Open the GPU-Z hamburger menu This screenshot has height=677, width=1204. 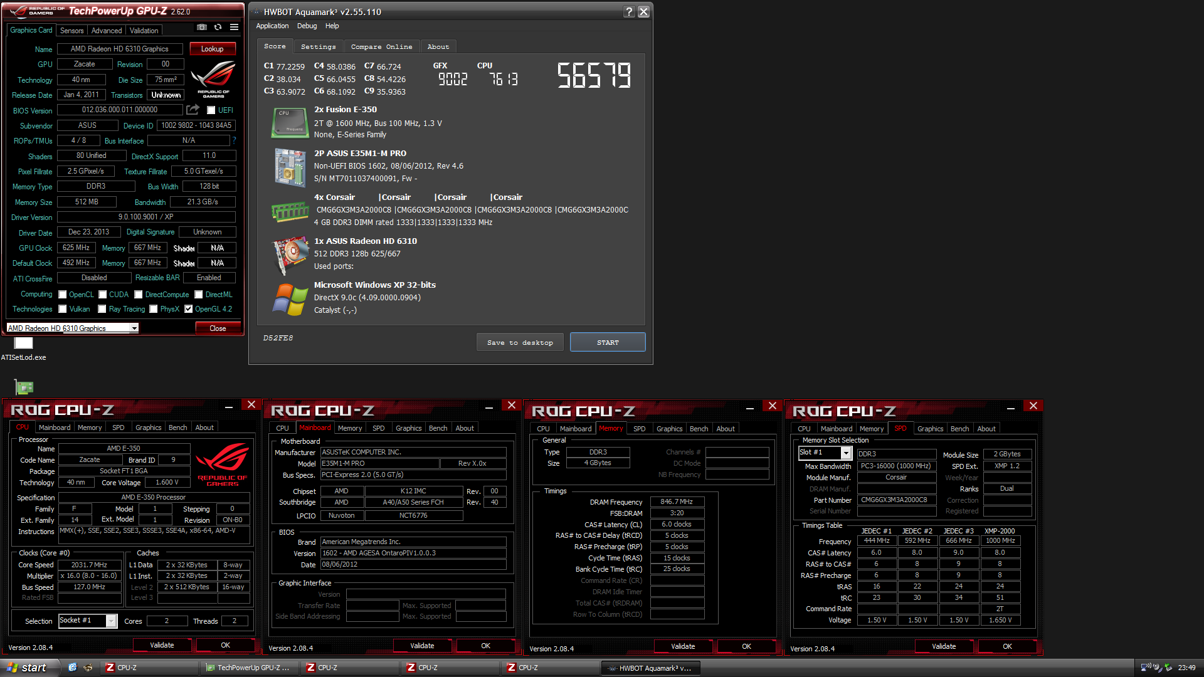[x=234, y=28]
